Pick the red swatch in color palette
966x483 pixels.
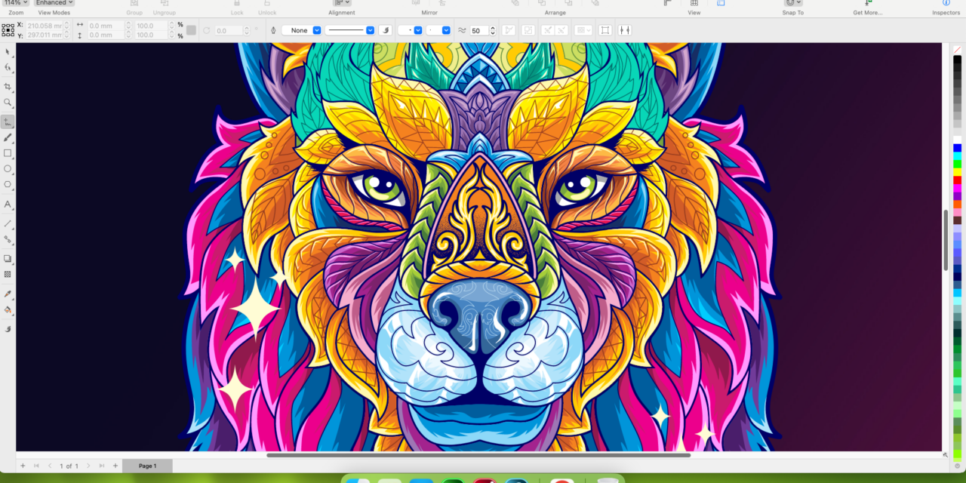pyautogui.click(x=957, y=180)
